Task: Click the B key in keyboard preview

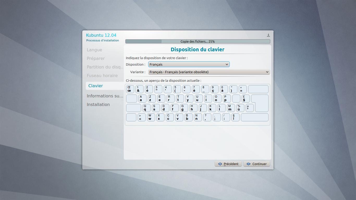Action: pyautogui.click(x=188, y=117)
